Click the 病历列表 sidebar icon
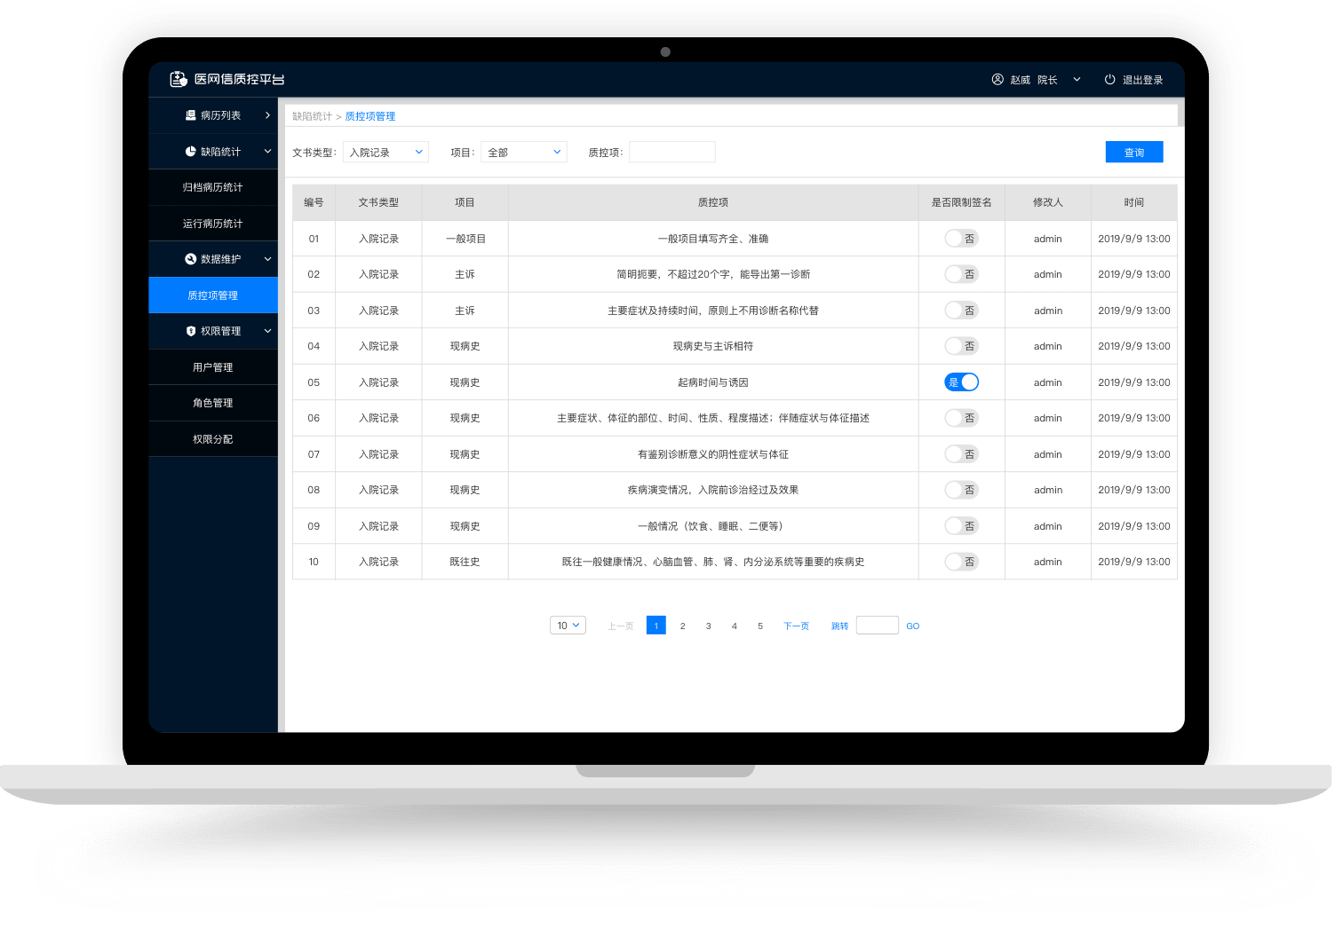This screenshot has width=1343, height=929. [190, 115]
